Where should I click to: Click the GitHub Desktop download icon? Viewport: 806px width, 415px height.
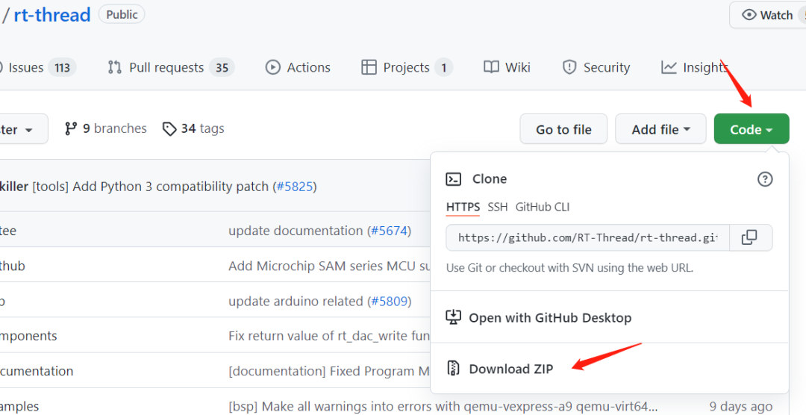453,318
